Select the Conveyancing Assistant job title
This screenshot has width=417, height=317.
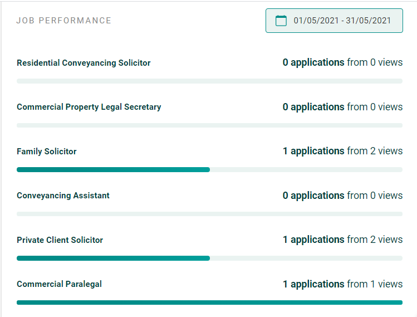63,196
